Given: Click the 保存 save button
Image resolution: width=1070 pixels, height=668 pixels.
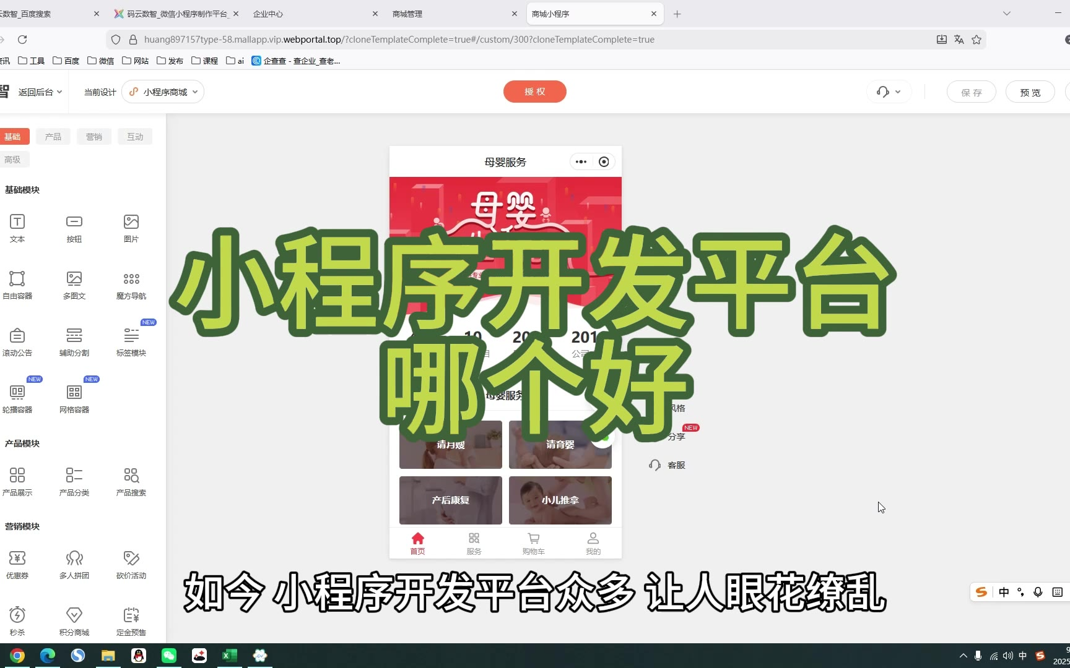Looking at the screenshot, I should 972,92.
